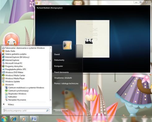152x122 pixels.
Task: Open Windows DVD Maker icon
Action: coord(3,72)
